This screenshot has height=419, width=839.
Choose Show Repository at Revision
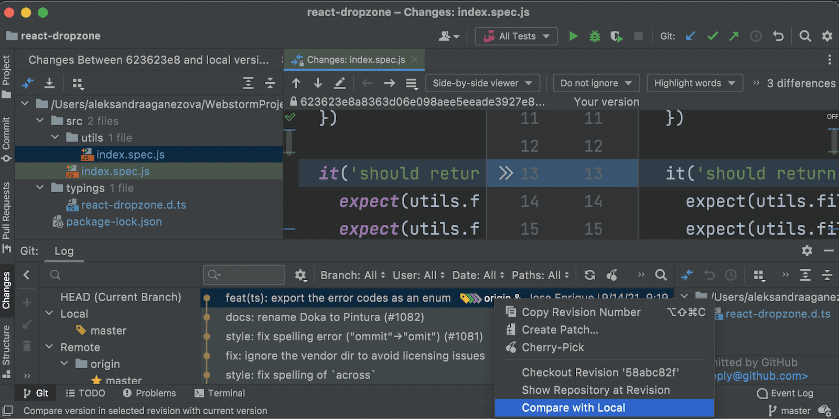coord(605,390)
